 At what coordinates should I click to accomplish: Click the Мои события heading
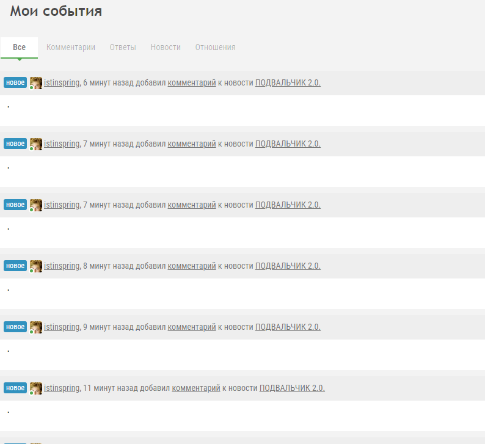[56, 11]
